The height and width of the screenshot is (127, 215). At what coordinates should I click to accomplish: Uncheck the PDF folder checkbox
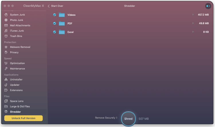point(54,23)
